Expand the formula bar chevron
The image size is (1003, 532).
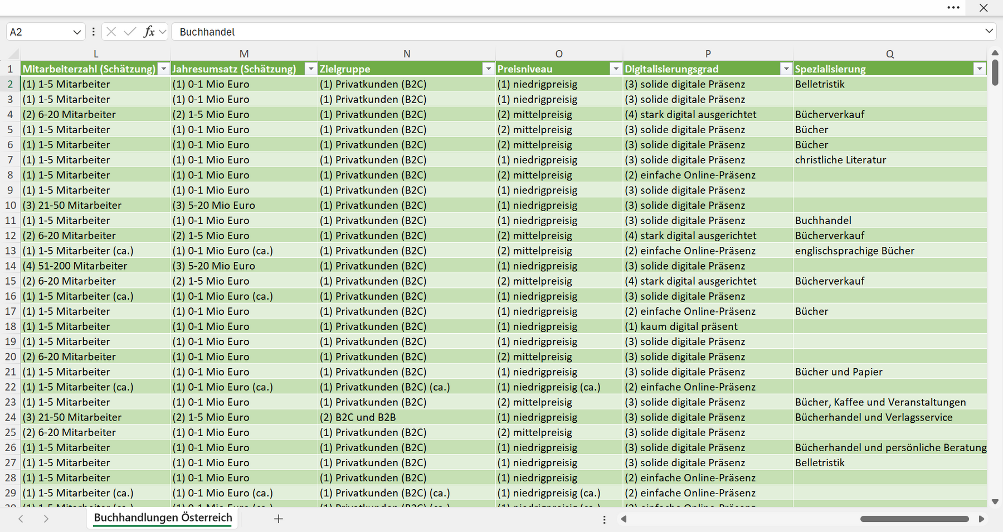click(x=989, y=31)
